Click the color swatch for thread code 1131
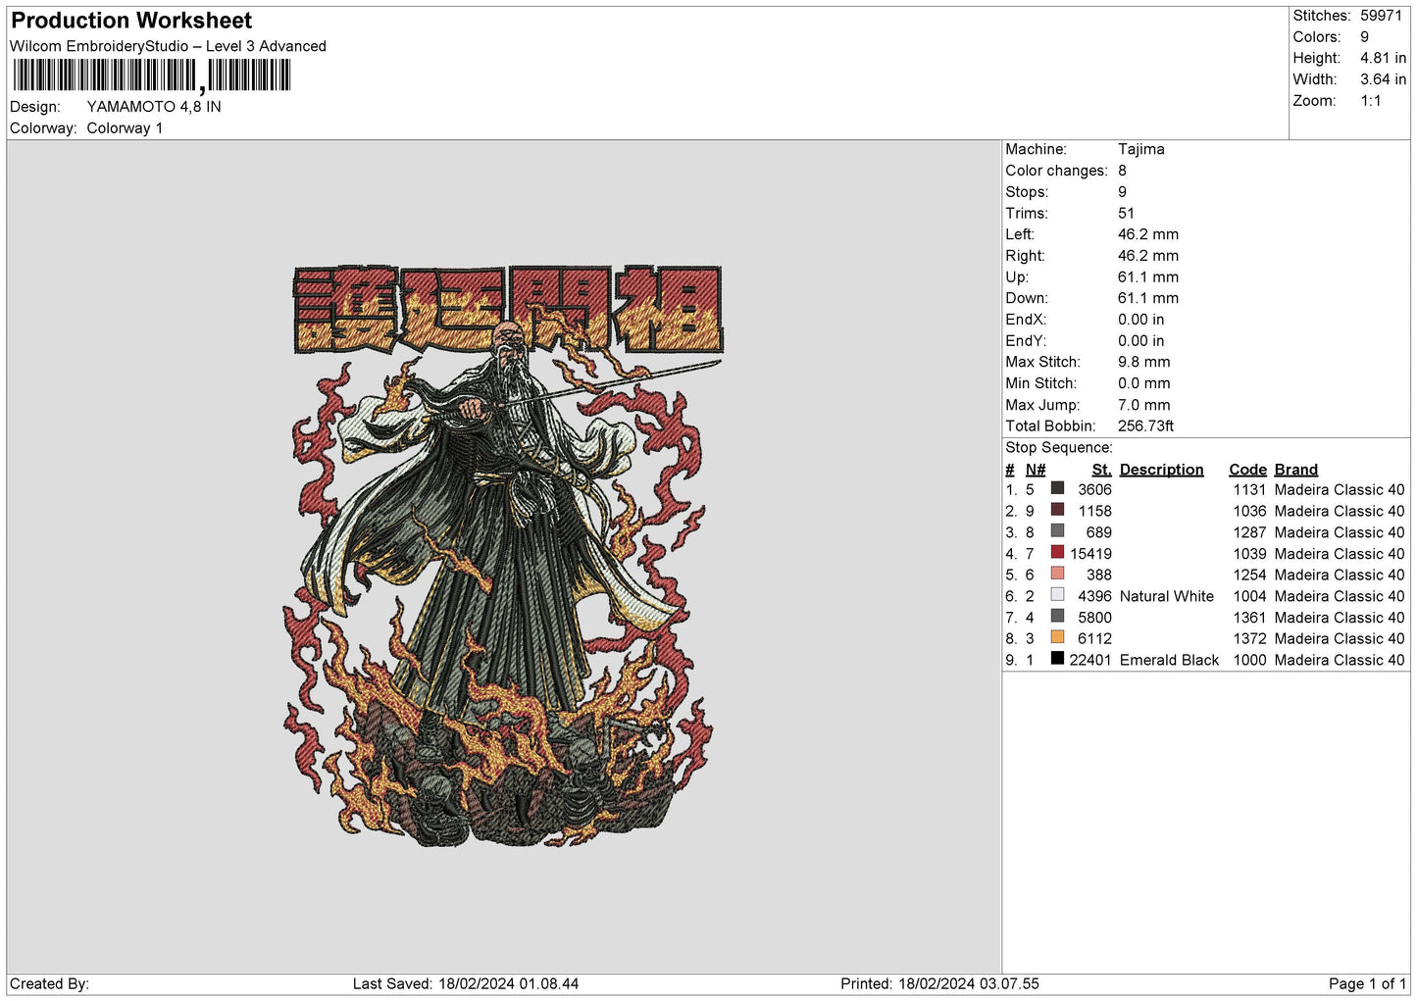Screen dimensions: 1417x1001 click(1057, 488)
